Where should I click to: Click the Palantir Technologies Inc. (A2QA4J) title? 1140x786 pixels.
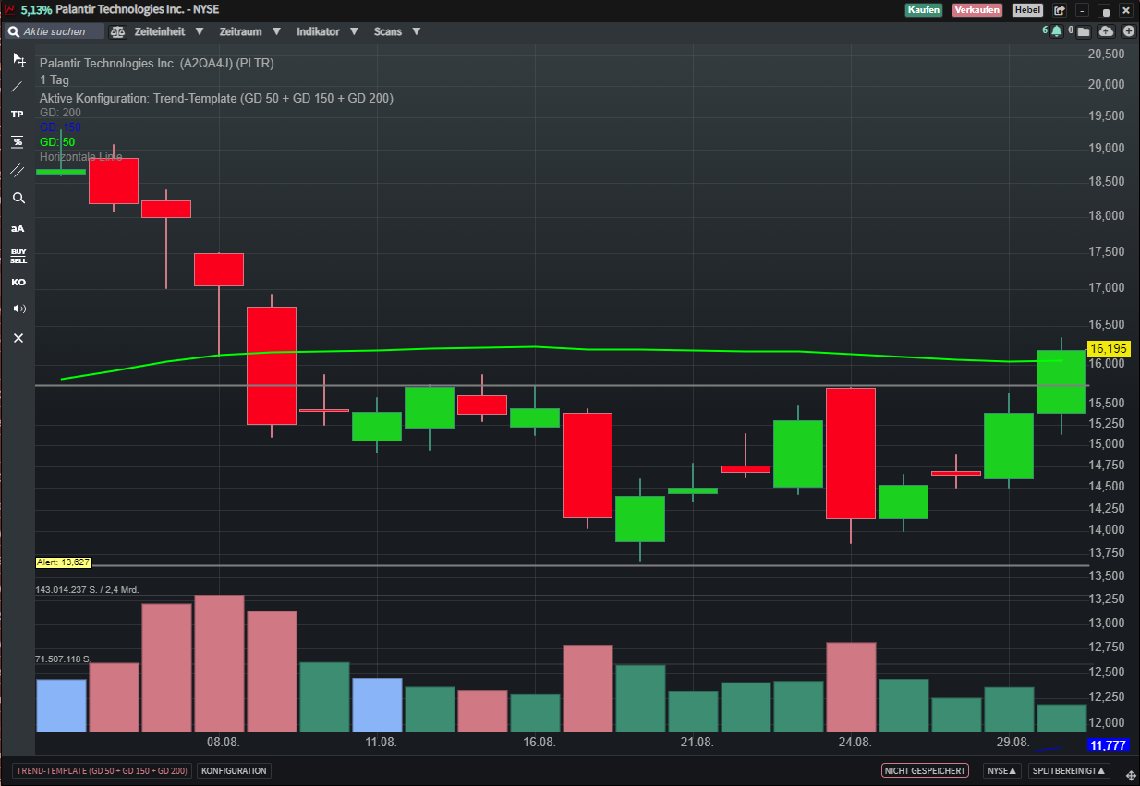[157, 63]
